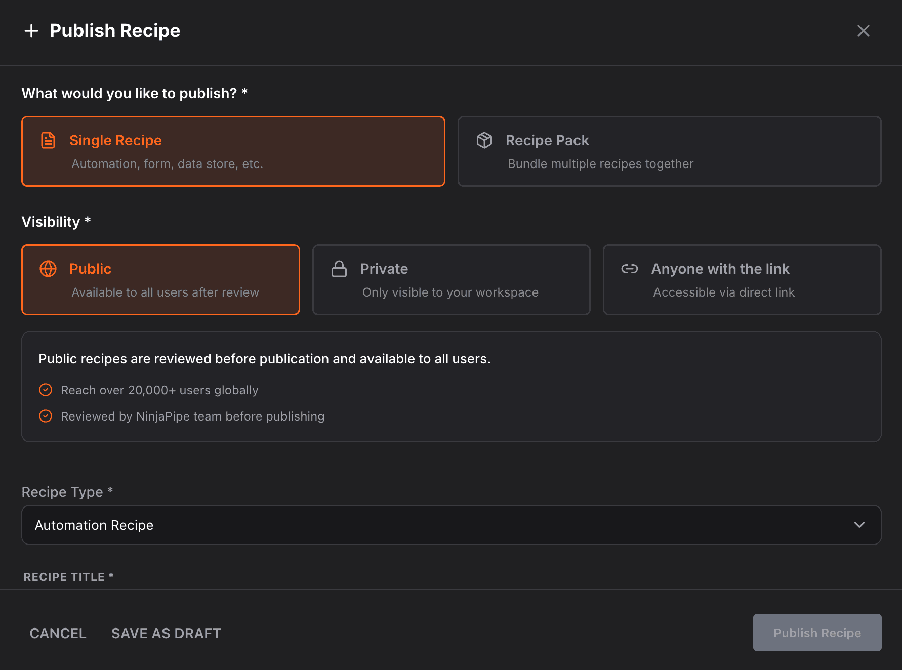Click checkmark beside Reach over 20,000+ users

[46, 390]
